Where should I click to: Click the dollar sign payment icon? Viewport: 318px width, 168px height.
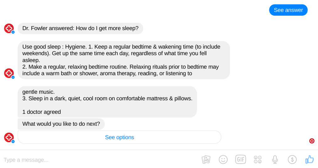292,160
